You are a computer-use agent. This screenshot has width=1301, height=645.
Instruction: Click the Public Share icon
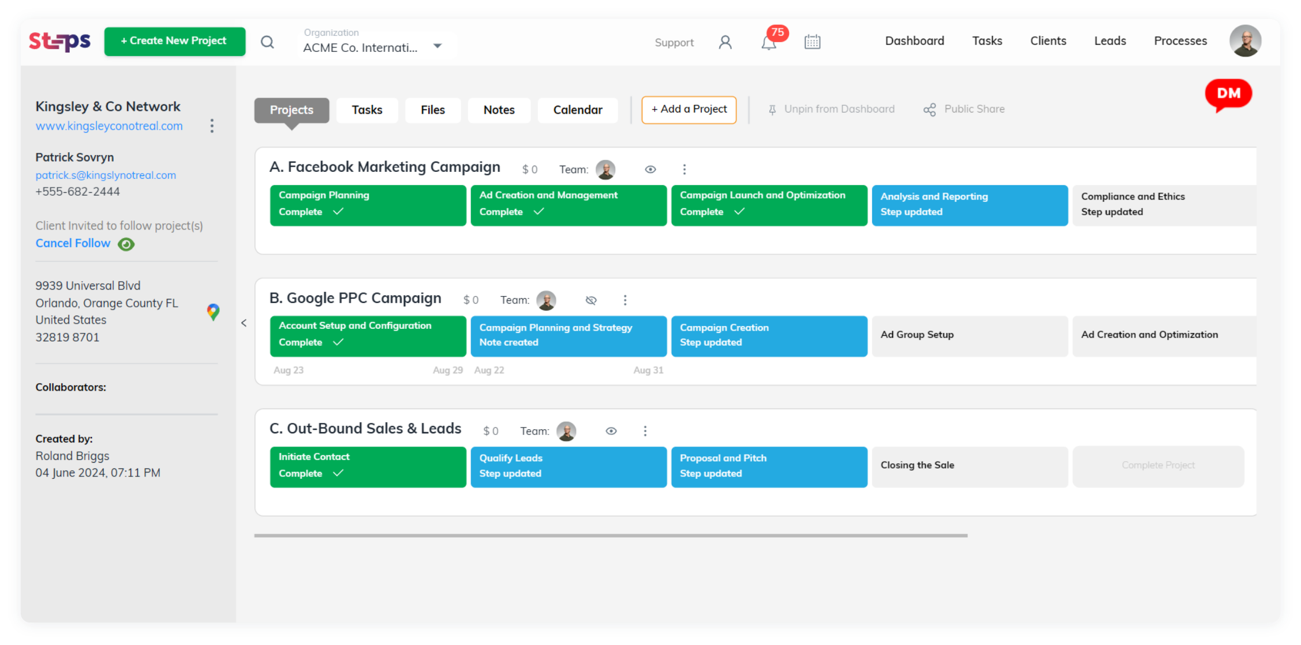click(930, 109)
